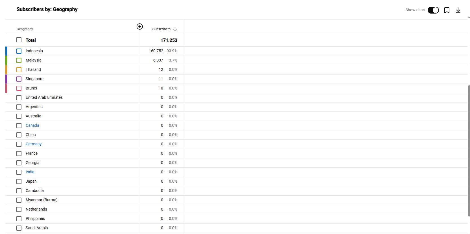Image resolution: width=470 pixels, height=234 pixels.
Task: Toggle the Show chart switch
Action: pyautogui.click(x=433, y=10)
